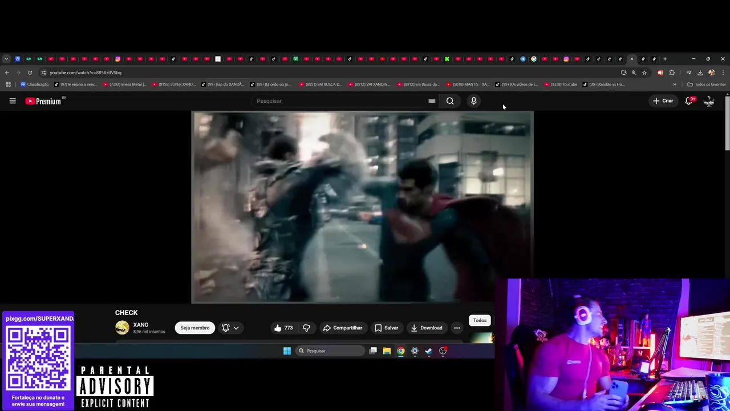Switch to the Google tab
The height and width of the screenshot is (411, 730).
click(x=534, y=59)
